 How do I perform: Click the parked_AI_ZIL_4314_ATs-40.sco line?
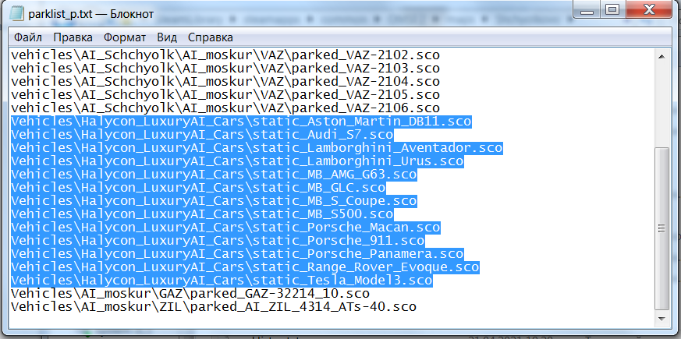[214, 306]
